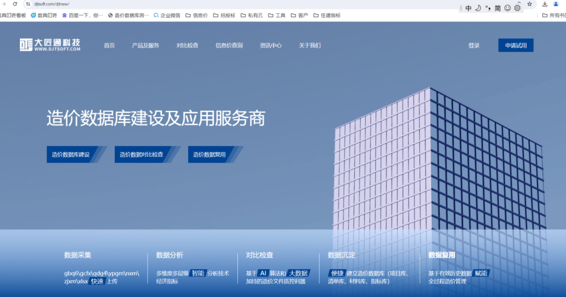Click the 登录 login link
566x297 pixels.
click(474, 45)
